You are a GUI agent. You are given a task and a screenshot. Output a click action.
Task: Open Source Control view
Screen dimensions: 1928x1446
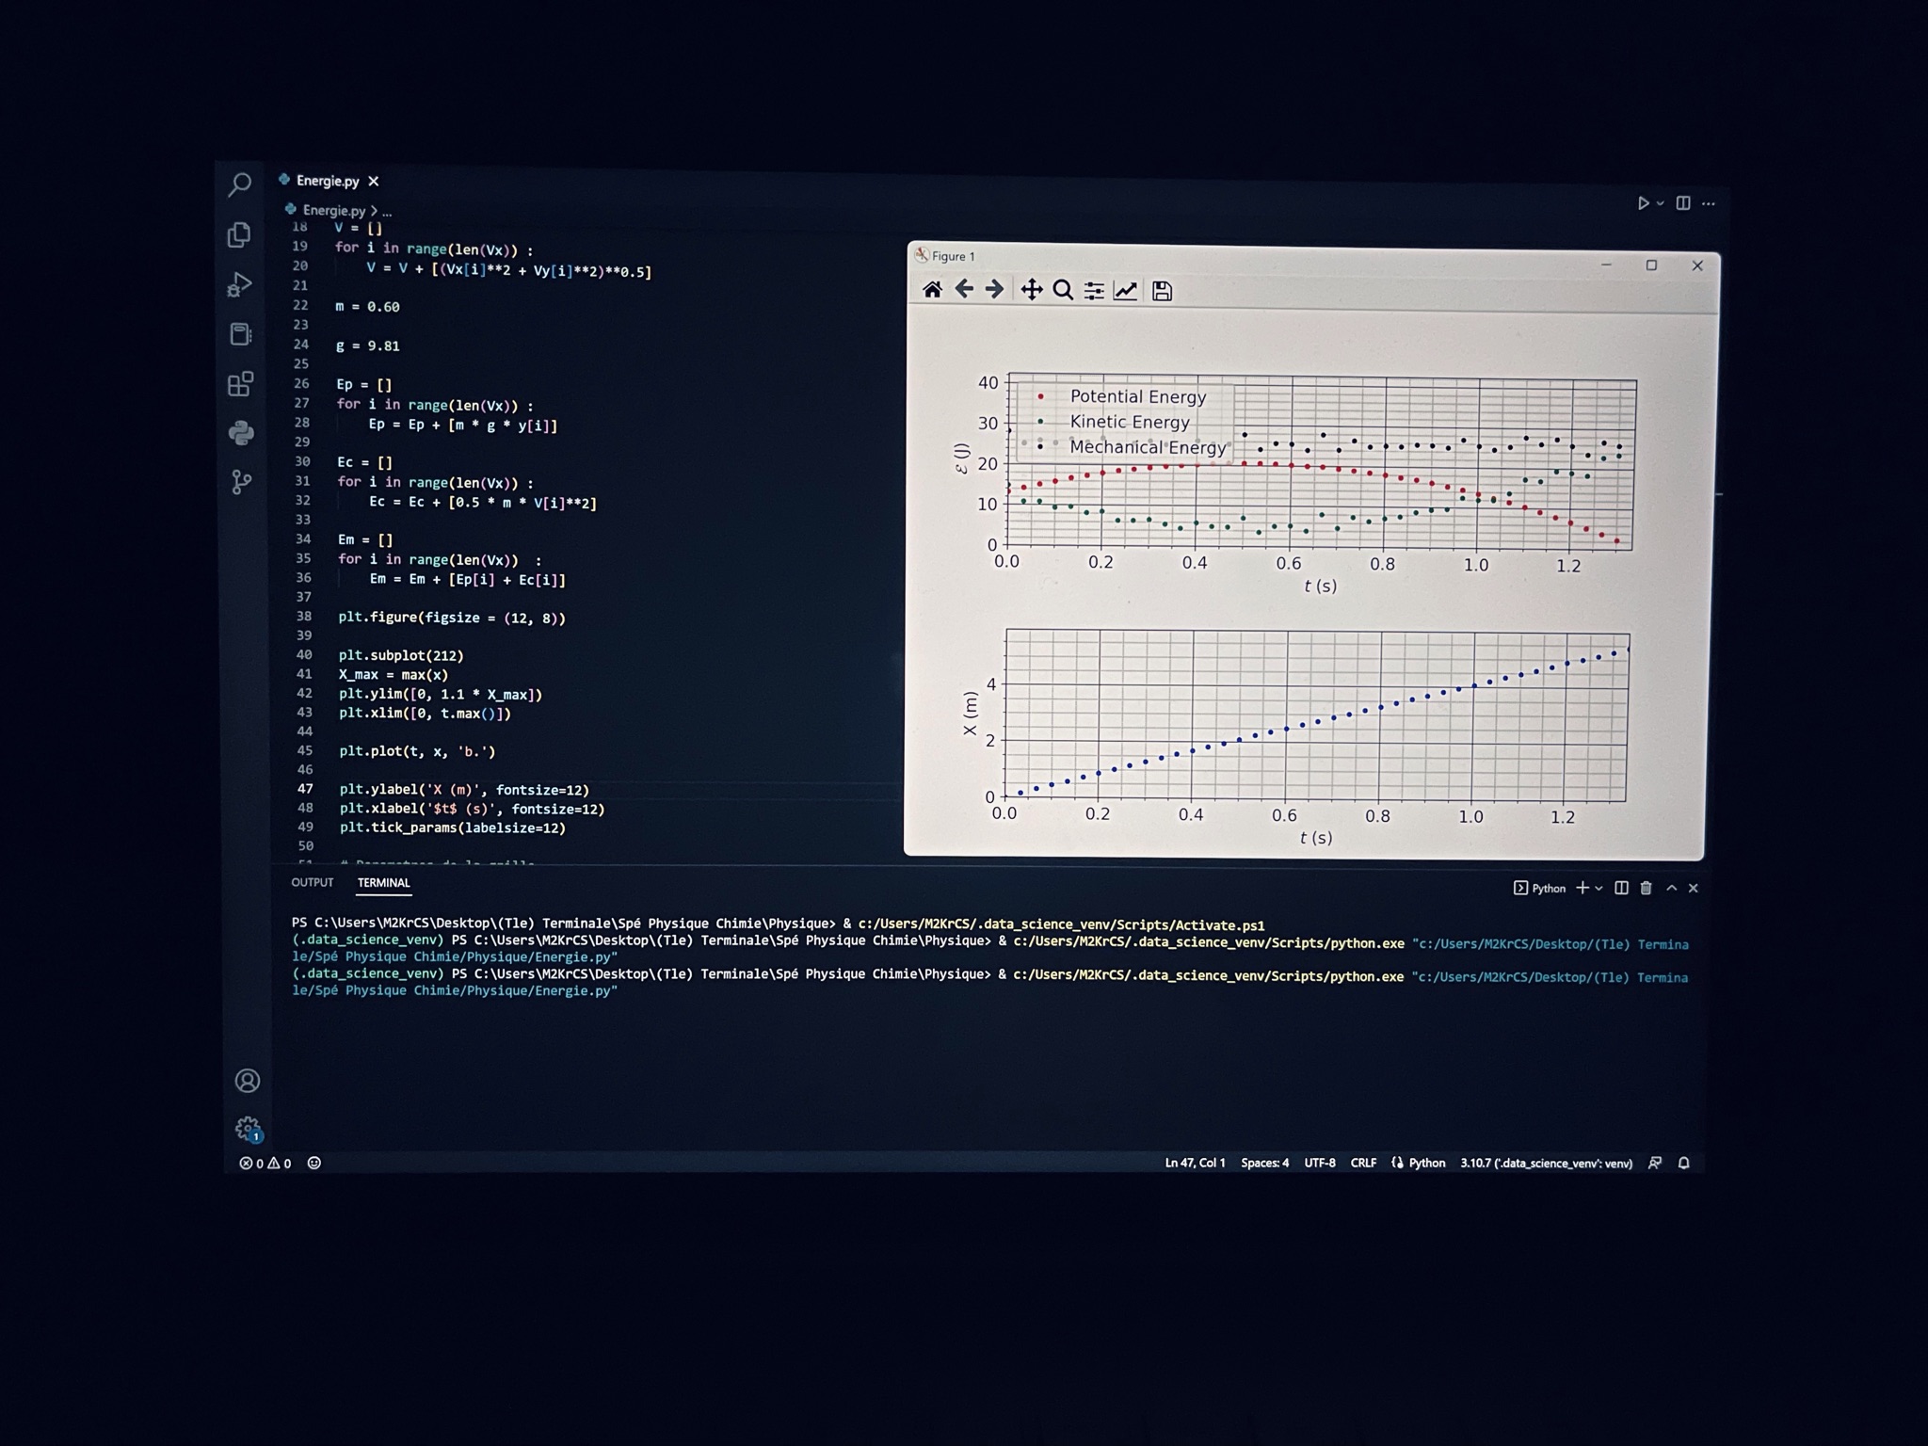[x=241, y=483]
